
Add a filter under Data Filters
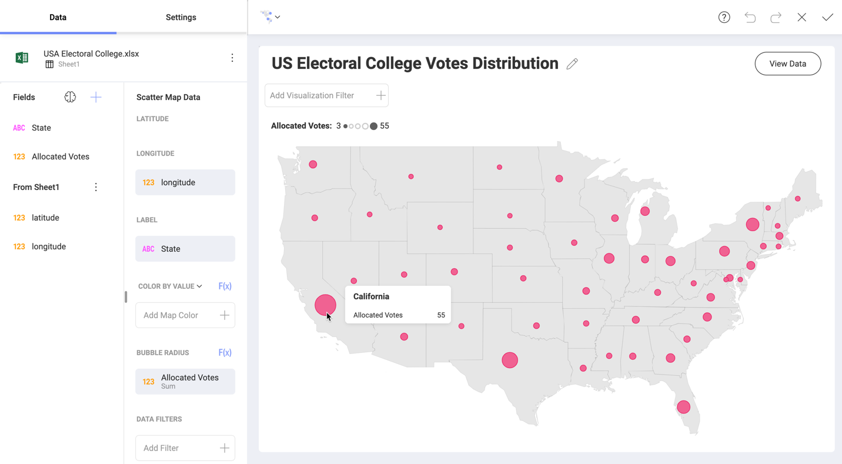pyautogui.click(x=185, y=448)
